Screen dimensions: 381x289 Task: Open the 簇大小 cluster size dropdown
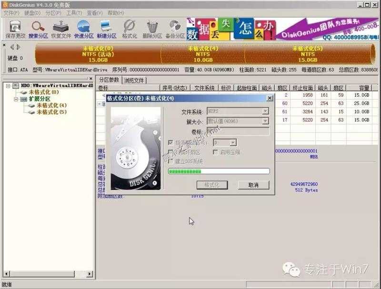coord(265,121)
